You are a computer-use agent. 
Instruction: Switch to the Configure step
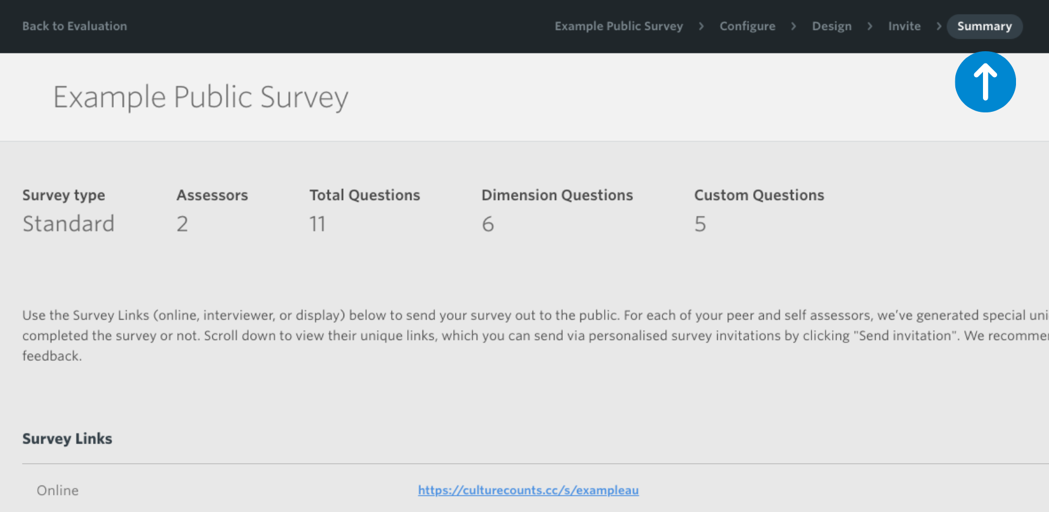(747, 26)
